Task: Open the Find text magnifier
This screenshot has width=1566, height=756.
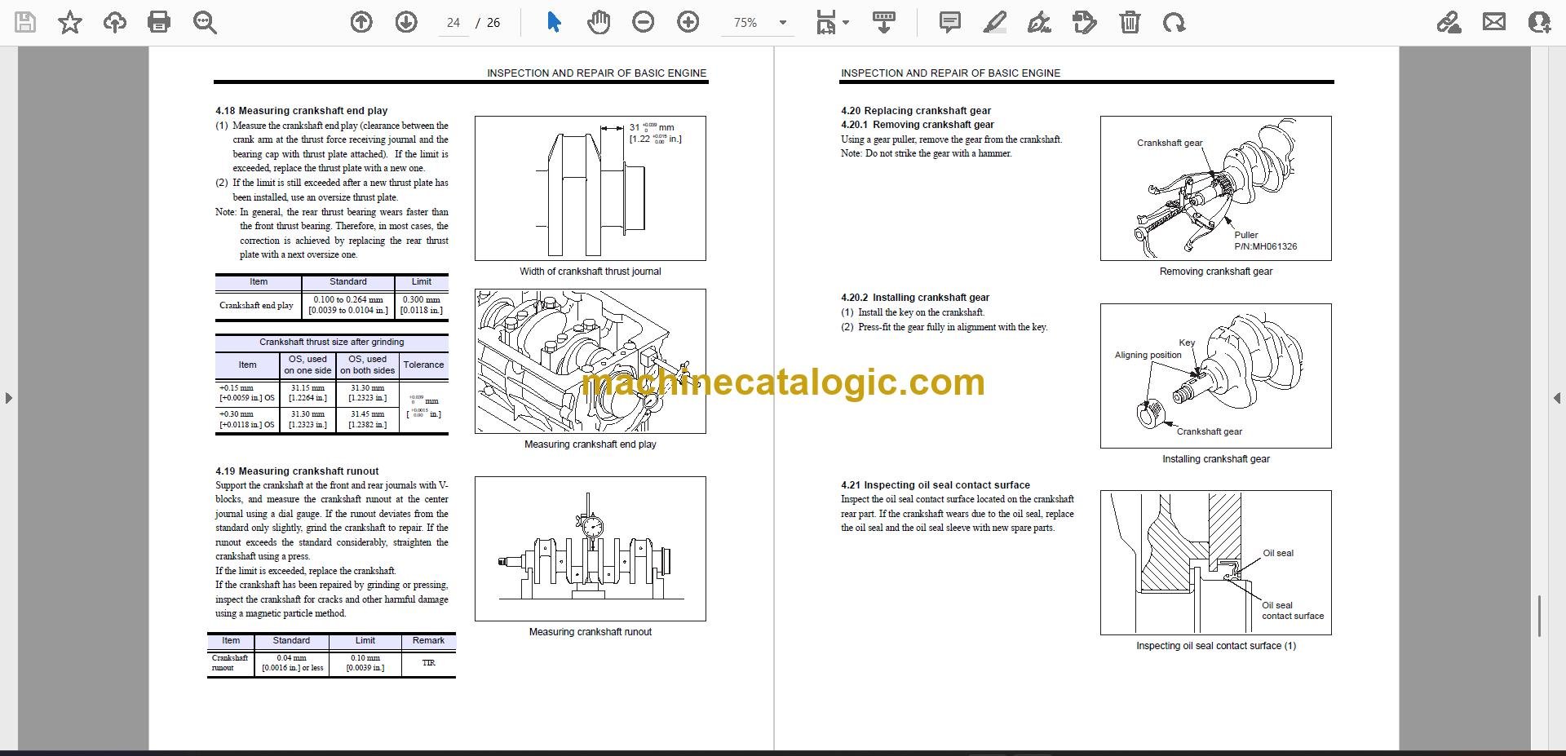Action: pyautogui.click(x=205, y=22)
